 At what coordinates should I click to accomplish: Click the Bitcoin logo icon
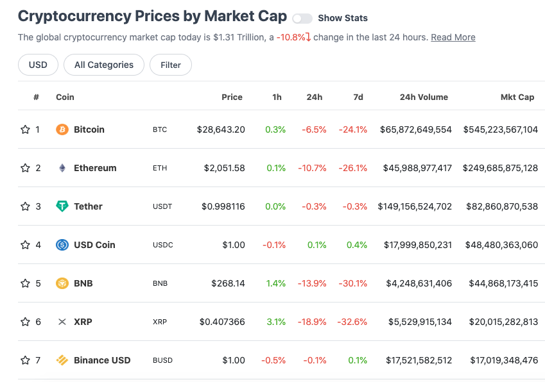click(x=62, y=129)
